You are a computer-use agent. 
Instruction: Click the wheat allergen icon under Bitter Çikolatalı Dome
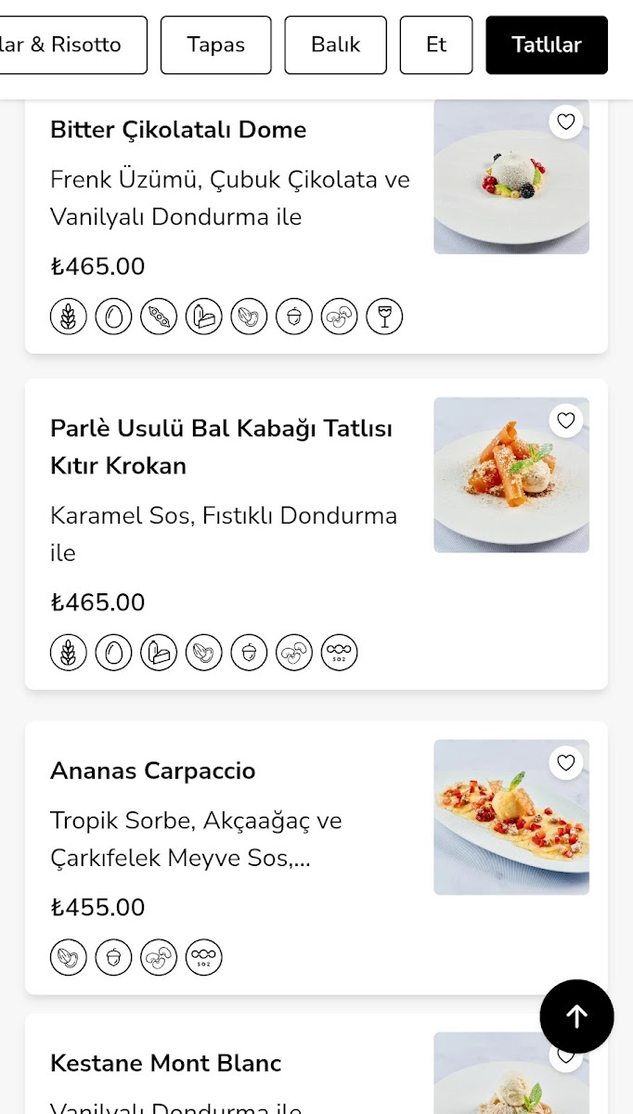pyautogui.click(x=69, y=317)
